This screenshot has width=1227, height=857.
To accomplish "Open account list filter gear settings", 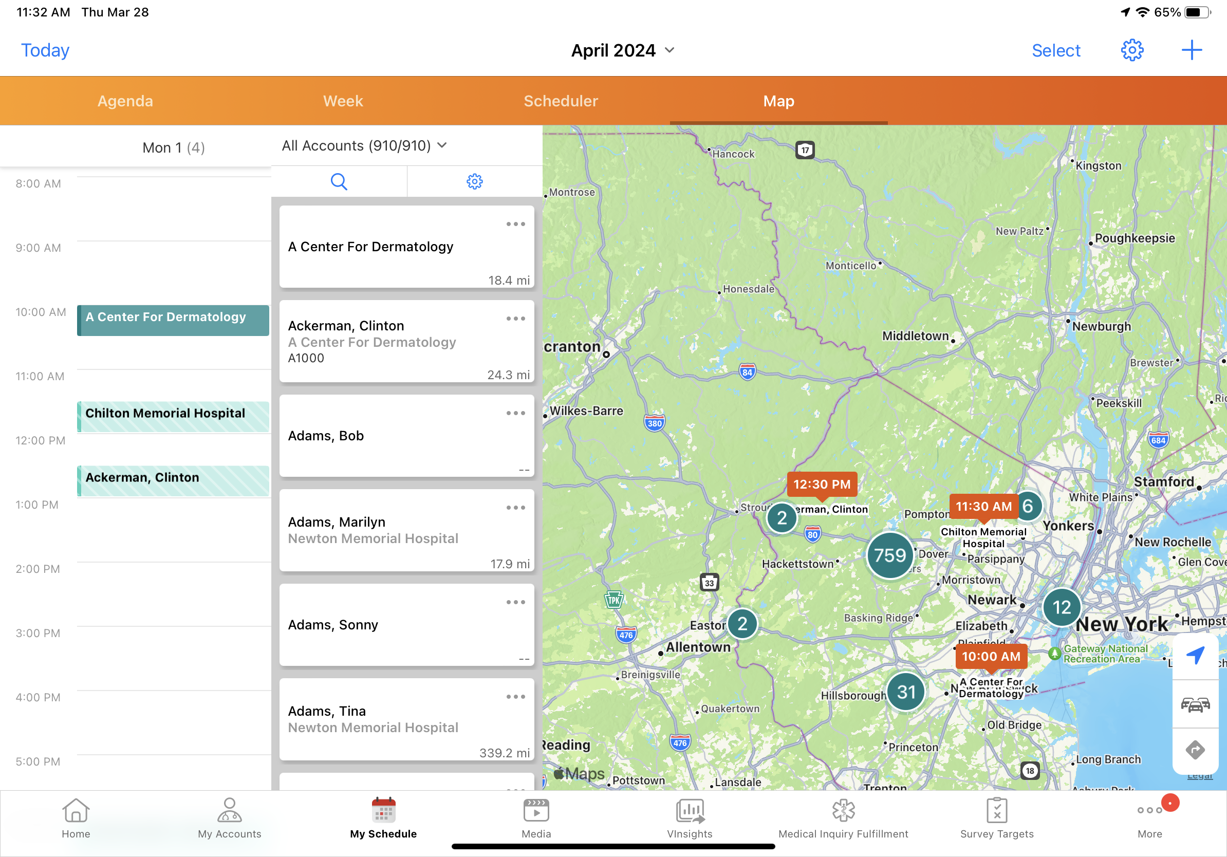I will coord(474,182).
